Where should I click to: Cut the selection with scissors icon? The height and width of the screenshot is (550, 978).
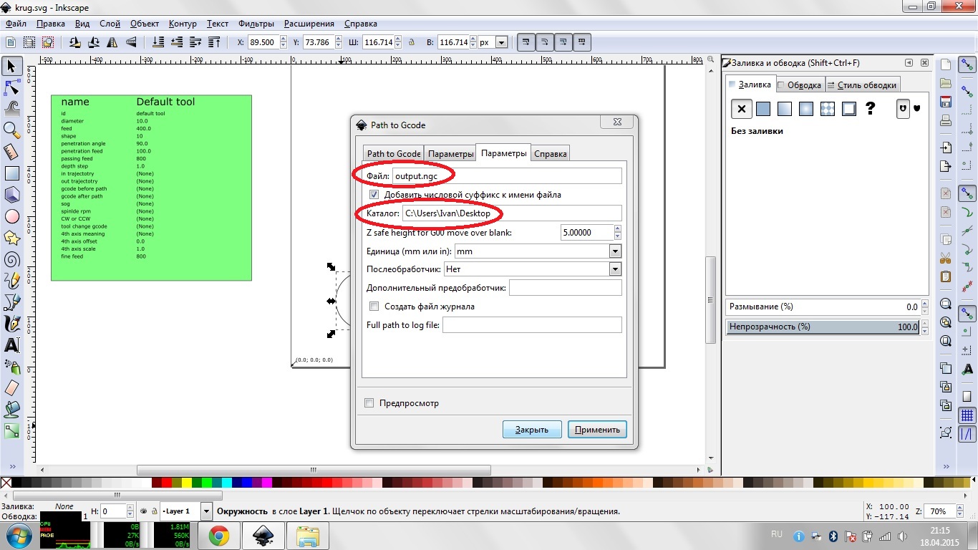[946, 258]
